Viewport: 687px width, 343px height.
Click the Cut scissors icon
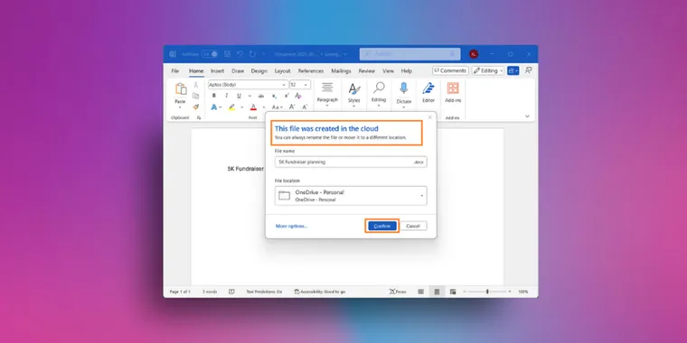click(196, 85)
